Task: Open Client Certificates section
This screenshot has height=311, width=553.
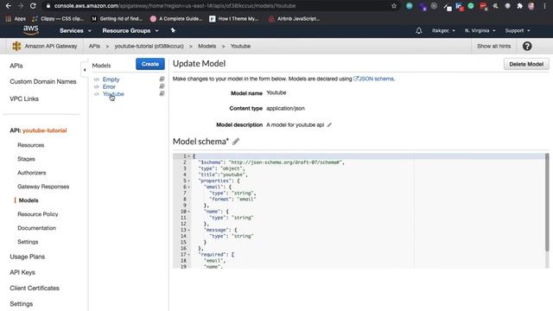Action: tap(35, 288)
